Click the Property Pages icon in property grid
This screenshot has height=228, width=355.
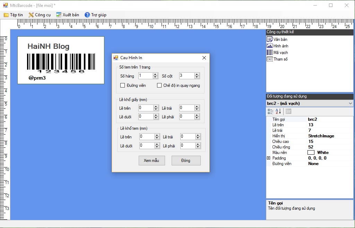288,111
